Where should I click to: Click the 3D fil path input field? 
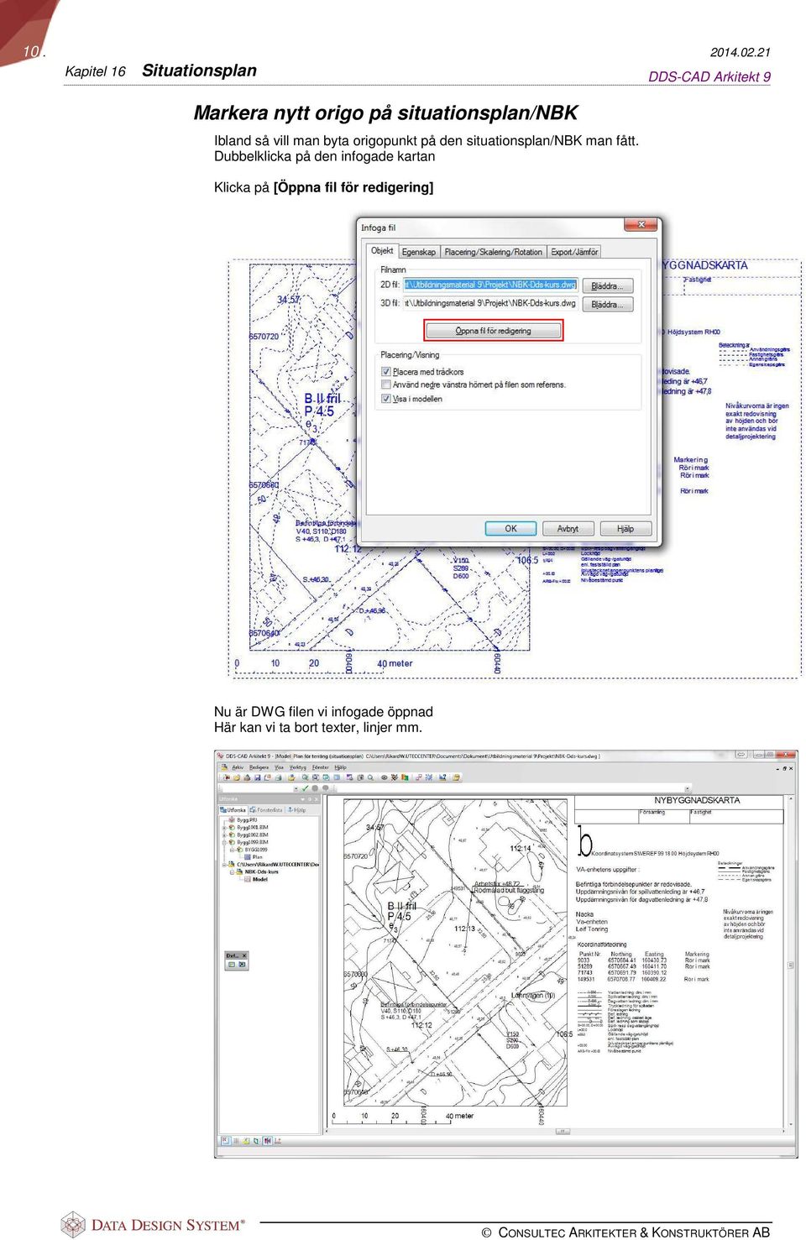click(x=490, y=303)
